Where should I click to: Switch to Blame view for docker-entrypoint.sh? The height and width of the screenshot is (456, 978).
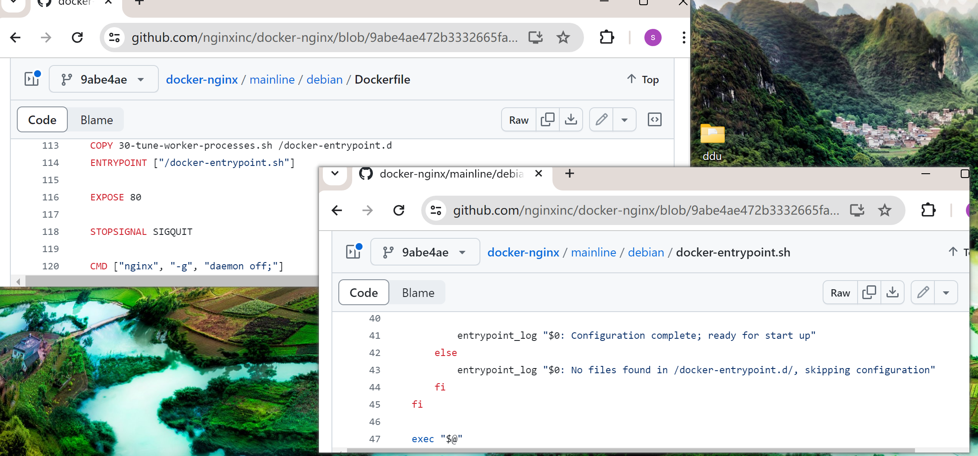(x=418, y=293)
